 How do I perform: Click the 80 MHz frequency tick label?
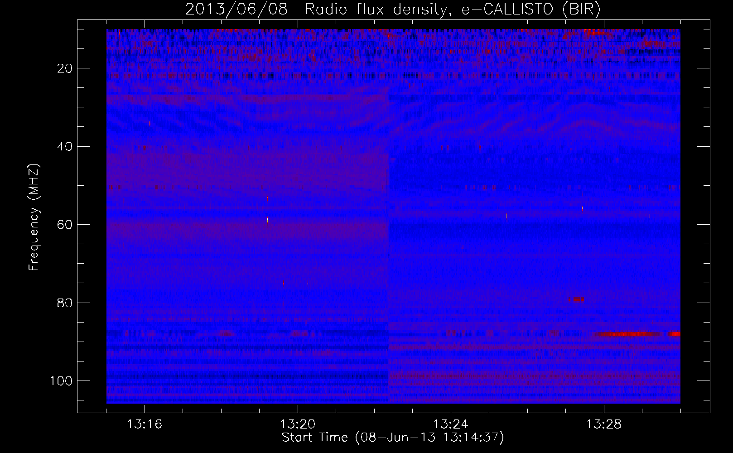coord(65,303)
